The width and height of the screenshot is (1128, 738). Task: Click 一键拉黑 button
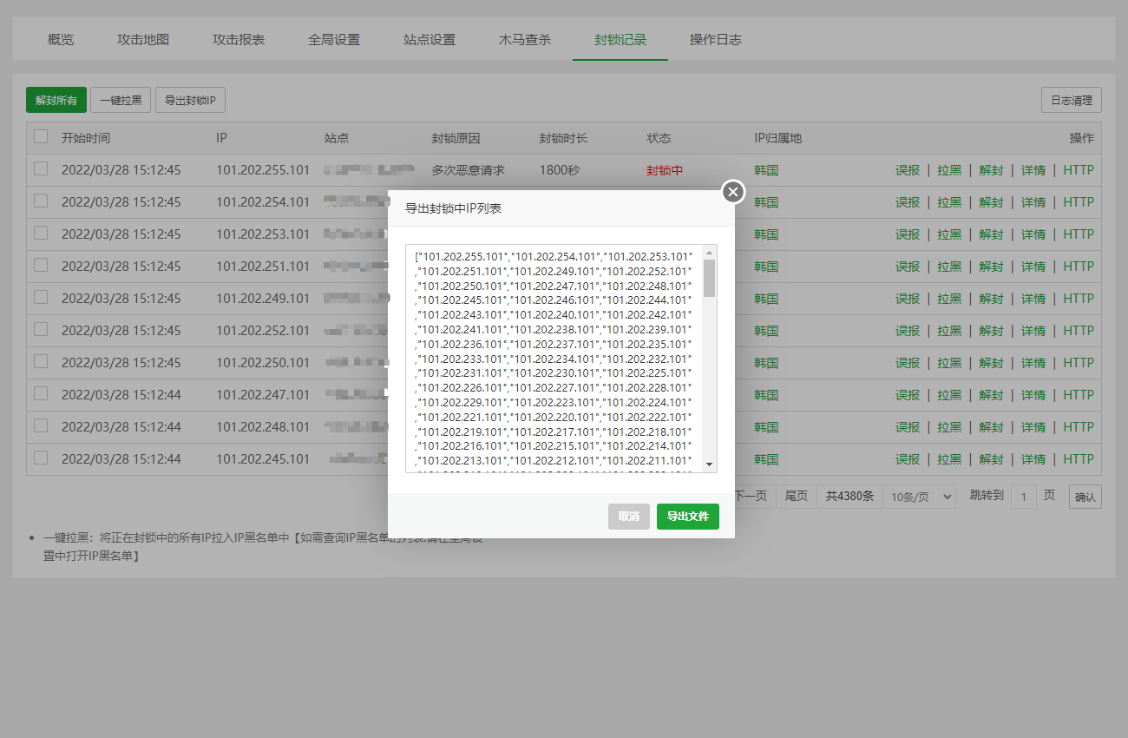point(121,101)
